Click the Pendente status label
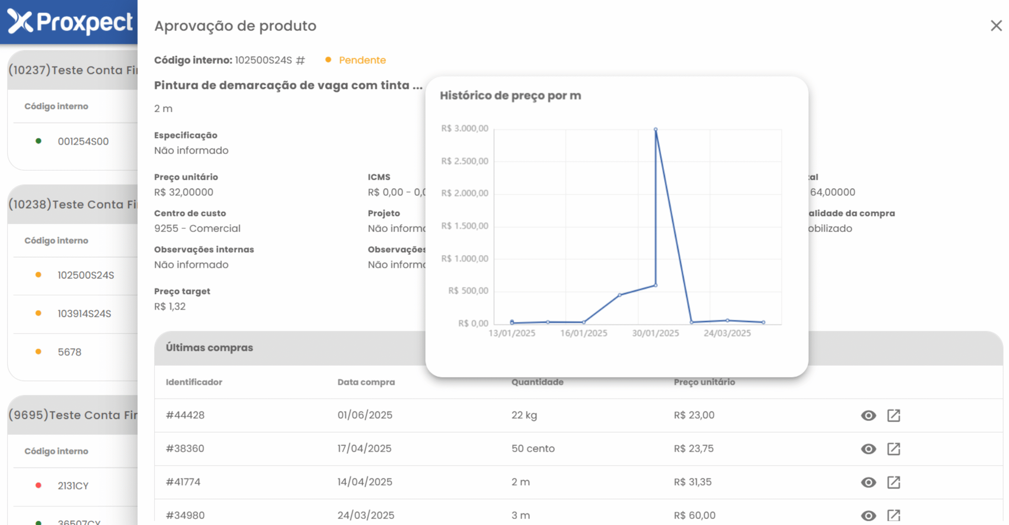 click(x=362, y=60)
